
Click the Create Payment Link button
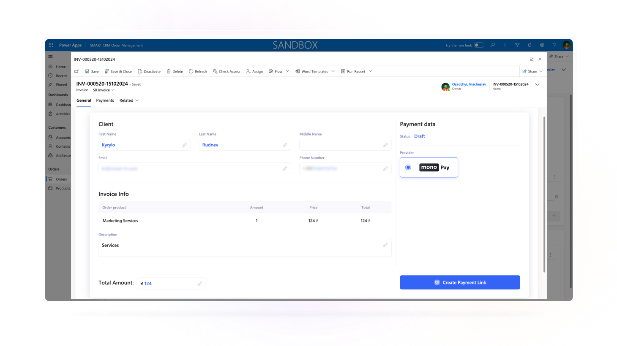pyautogui.click(x=460, y=282)
